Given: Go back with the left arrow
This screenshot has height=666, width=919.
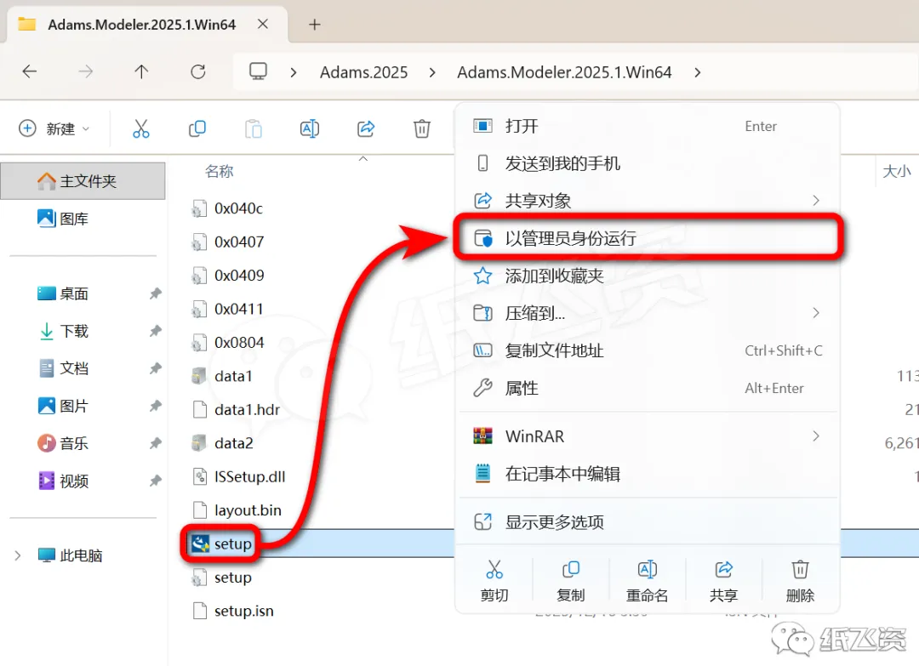Looking at the screenshot, I should tap(29, 71).
